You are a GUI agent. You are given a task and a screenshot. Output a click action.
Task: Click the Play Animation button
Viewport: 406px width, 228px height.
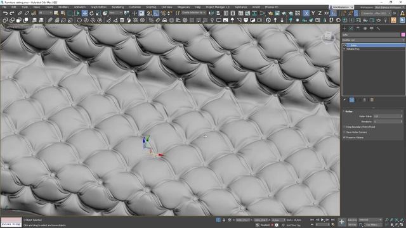coord(322,220)
